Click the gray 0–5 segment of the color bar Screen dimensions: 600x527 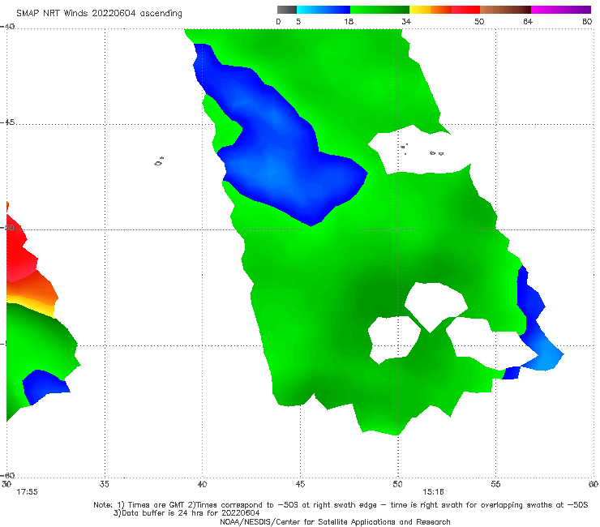[x=286, y=10]
